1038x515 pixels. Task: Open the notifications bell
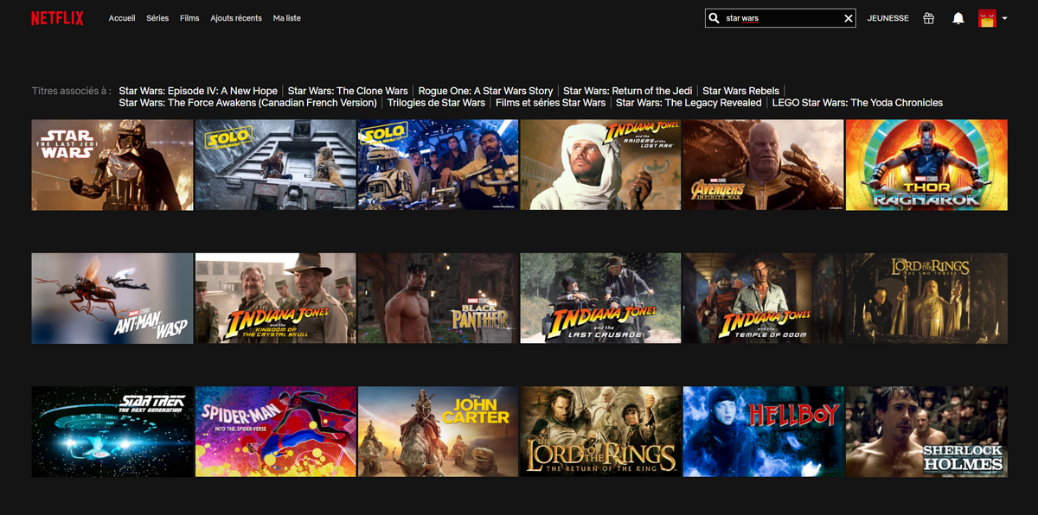pos(958,18)
